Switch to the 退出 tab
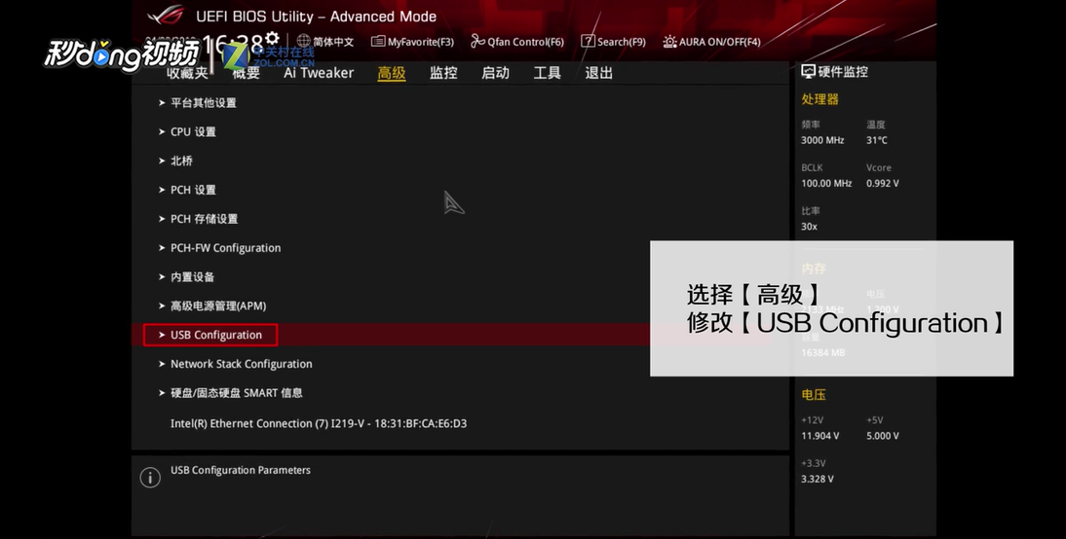 coord(599,73)
